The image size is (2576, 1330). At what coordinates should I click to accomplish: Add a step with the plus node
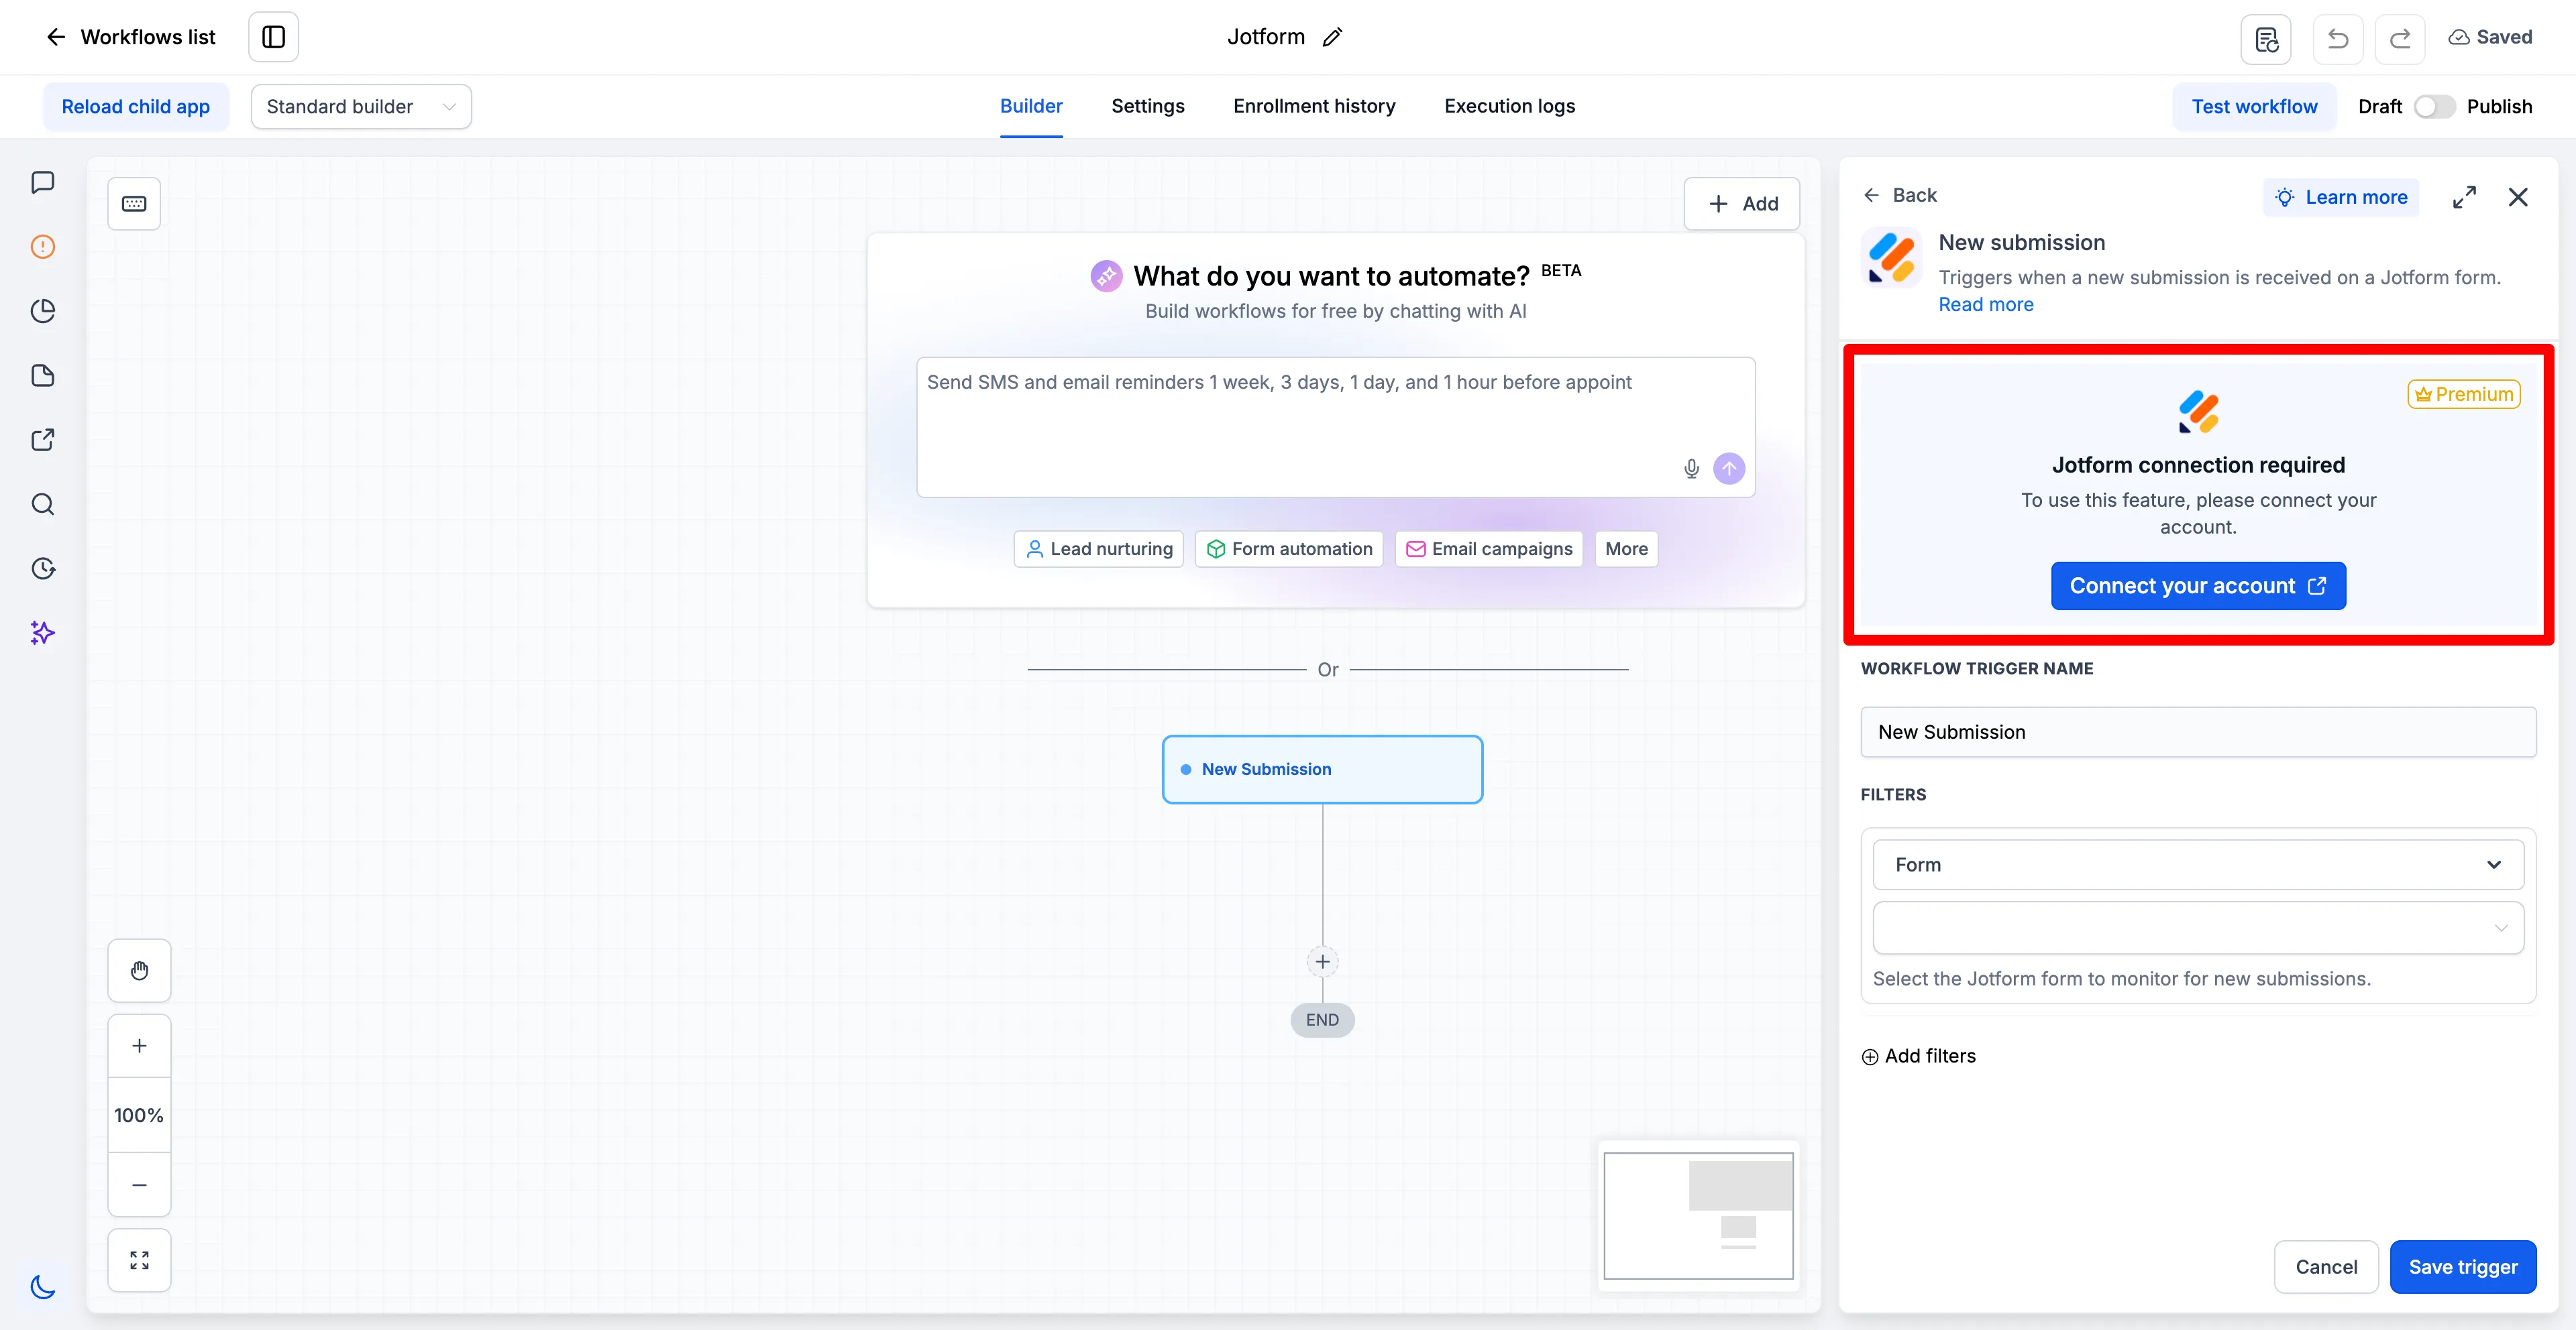pos(1322,961)
